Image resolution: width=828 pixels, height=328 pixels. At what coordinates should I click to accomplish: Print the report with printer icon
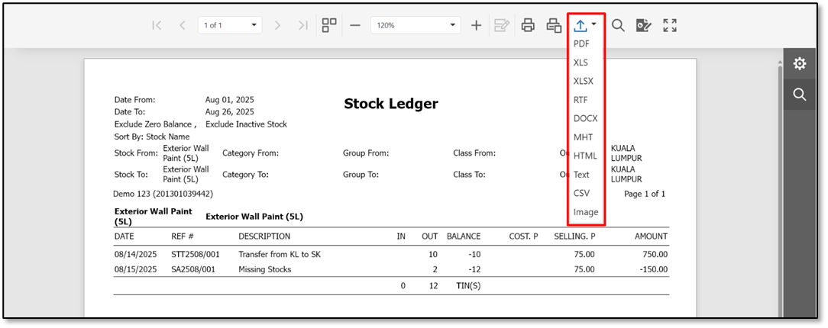528,25
